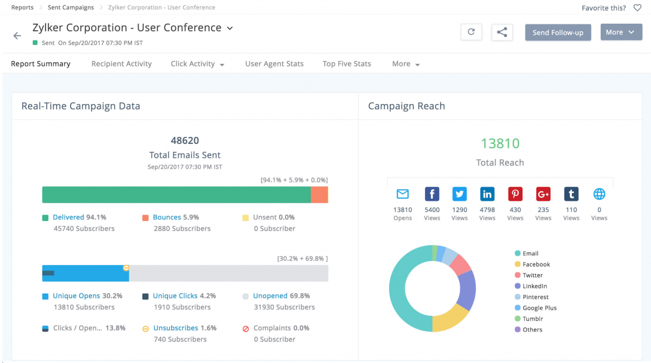Select the Facebook icon showing 5400 views
Viewport: 651px width, 363px height.
(x=431, y=194)
